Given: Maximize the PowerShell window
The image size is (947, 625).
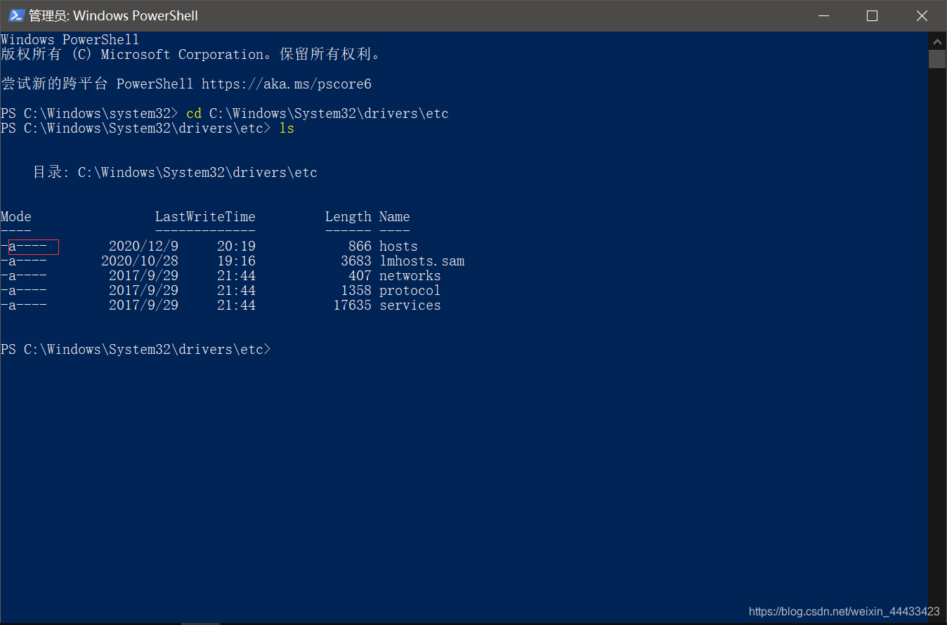Looking at the screenshot, I should (872, 15).
